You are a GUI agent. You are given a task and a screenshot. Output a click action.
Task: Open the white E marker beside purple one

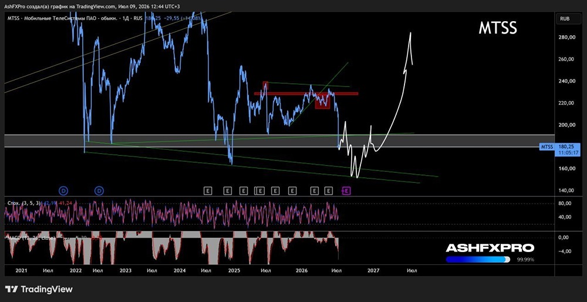pyautogui.click(x=329, y=191)
